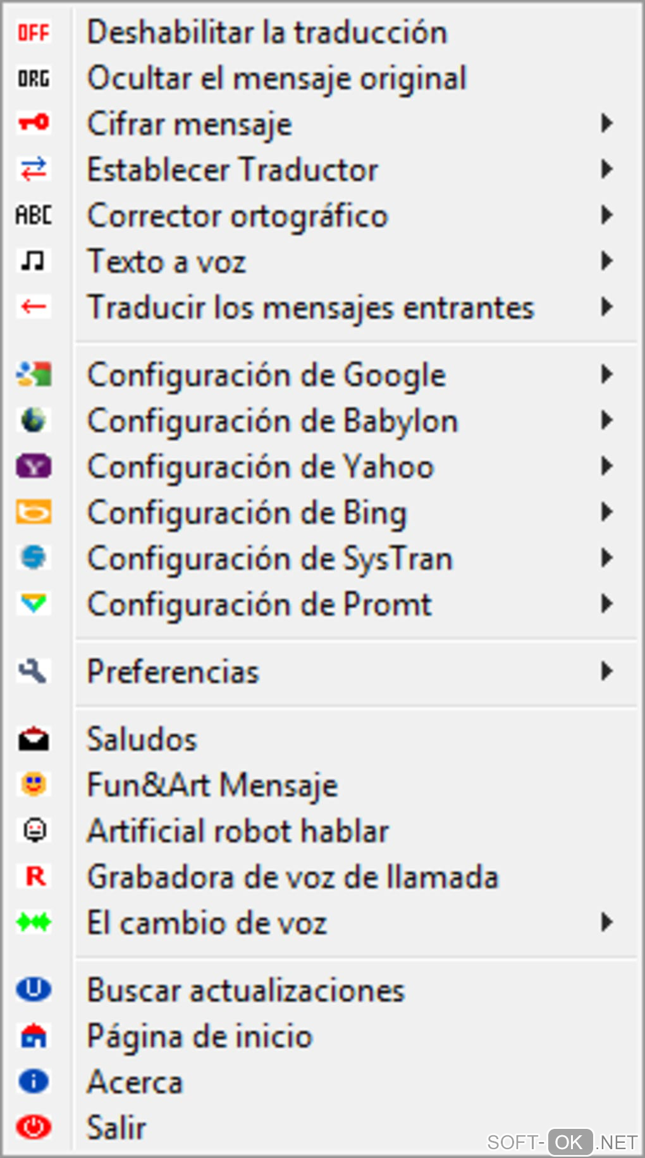Viewport: 645px width, 1158px height.
Task: Click the ABC spell checker icon
Action: (34, 215)
